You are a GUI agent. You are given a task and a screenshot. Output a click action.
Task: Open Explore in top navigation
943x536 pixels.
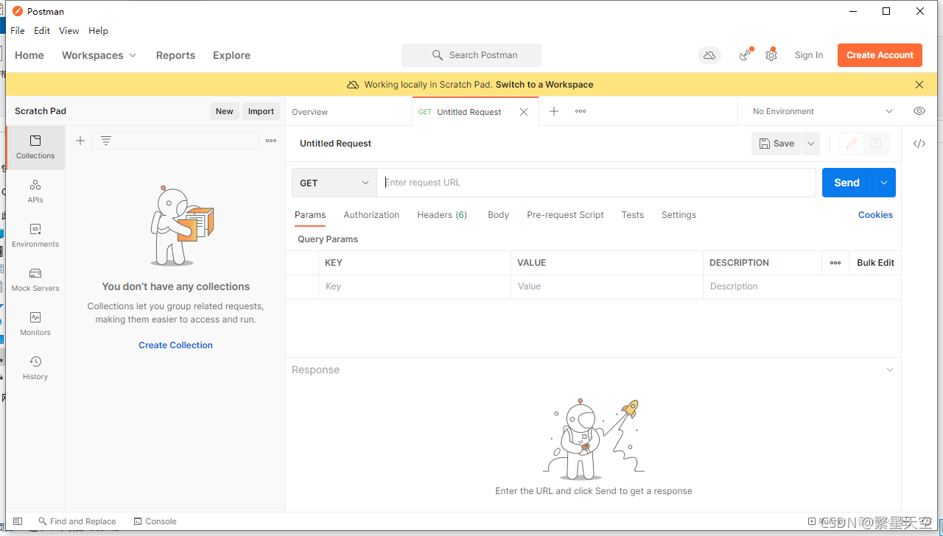tap(231, 55)
